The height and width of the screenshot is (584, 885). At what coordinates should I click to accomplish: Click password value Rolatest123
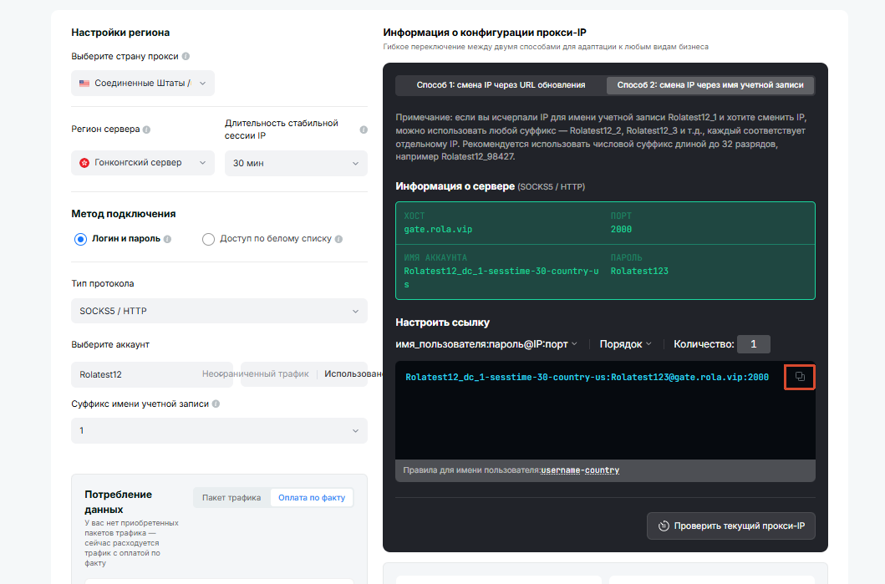[639, 271]
